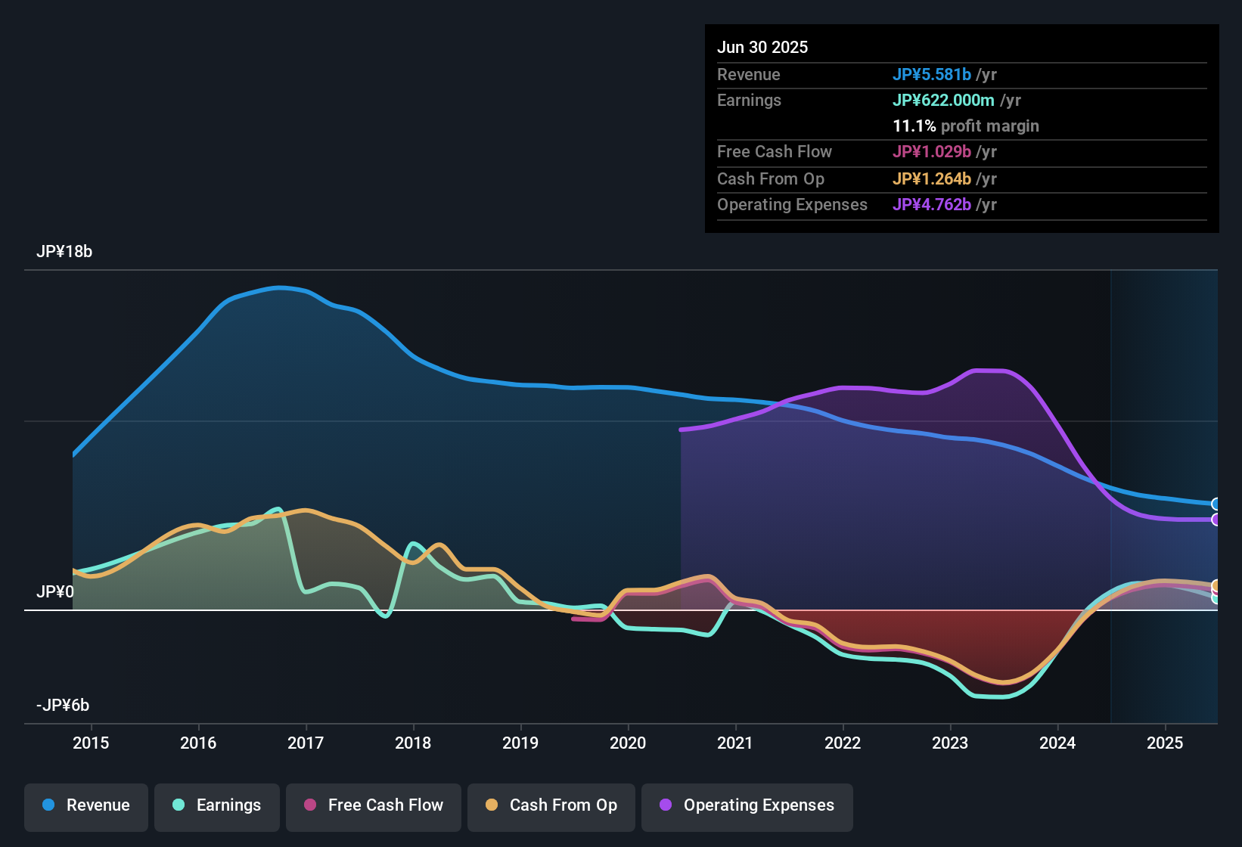The image size is (1242, 847).
Task: Select the teal Earnings legend dot
Action: coord(179,805)
